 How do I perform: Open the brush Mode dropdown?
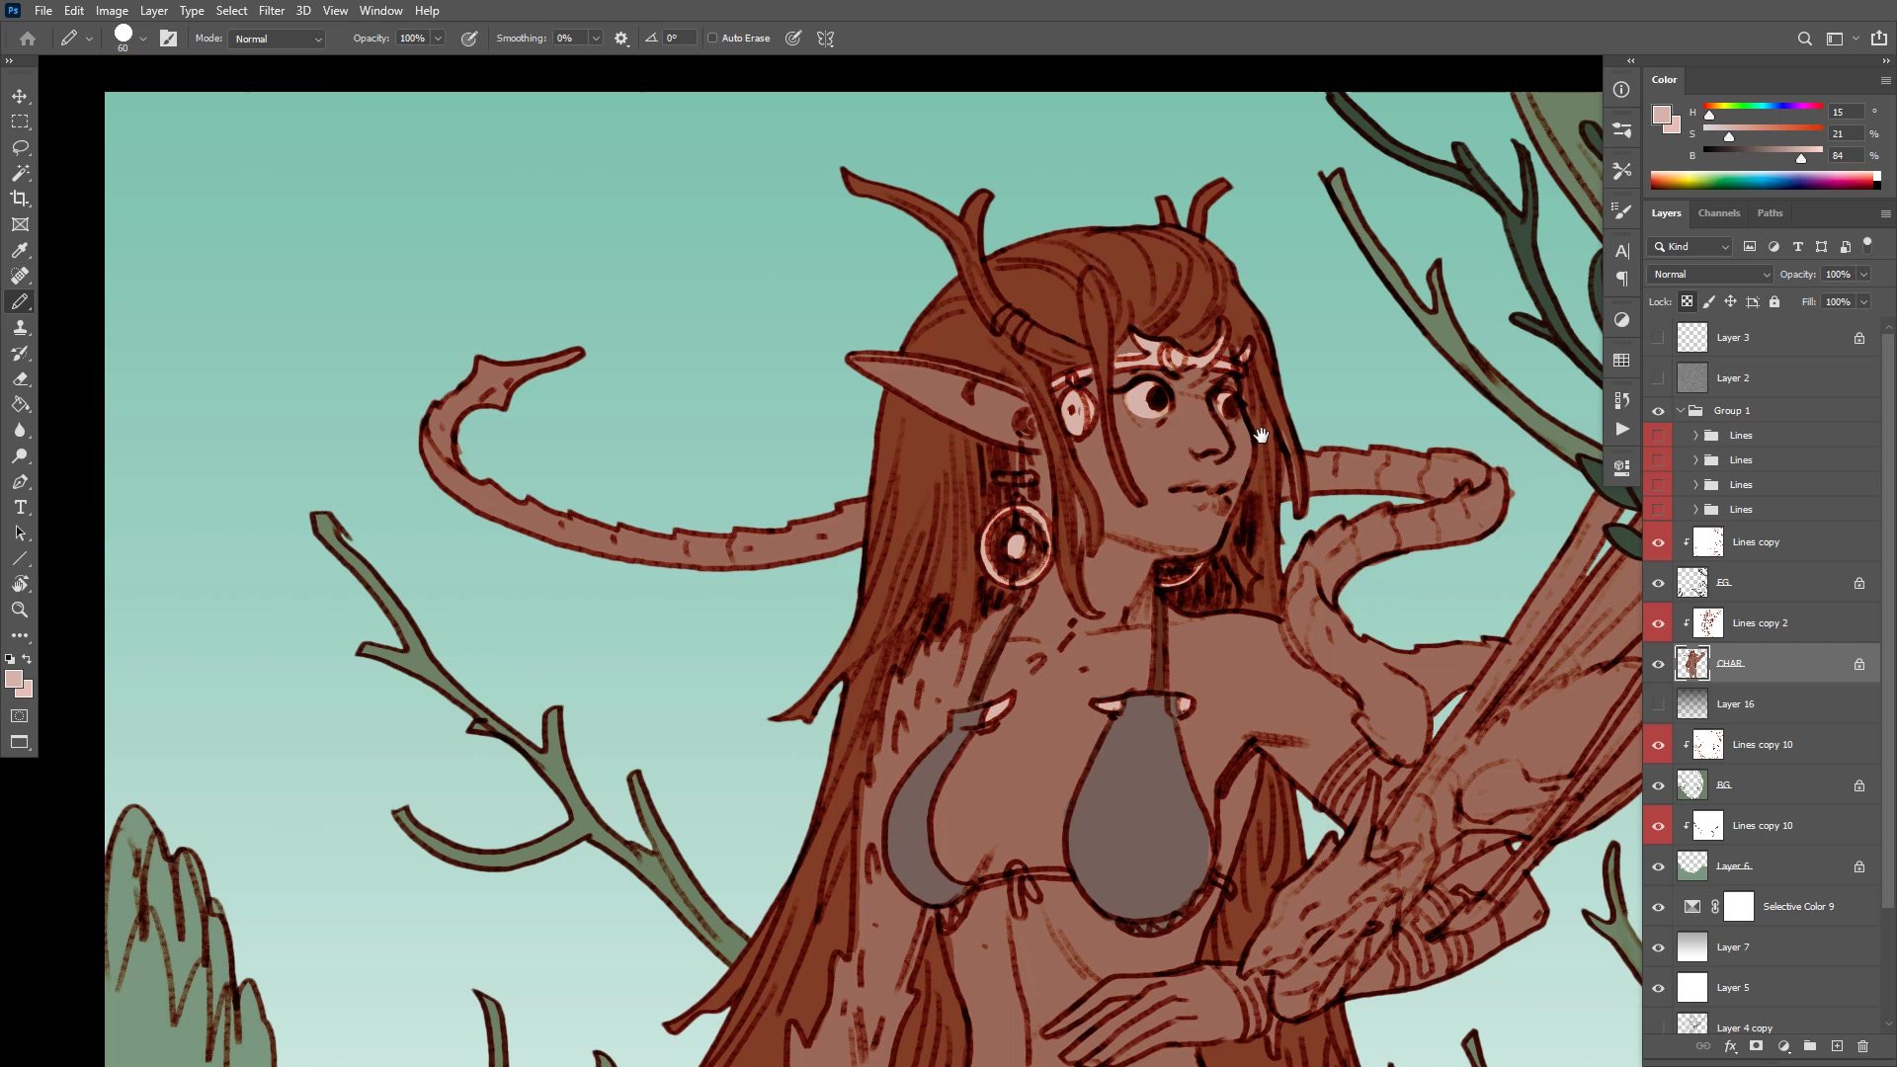coord(277,39)
